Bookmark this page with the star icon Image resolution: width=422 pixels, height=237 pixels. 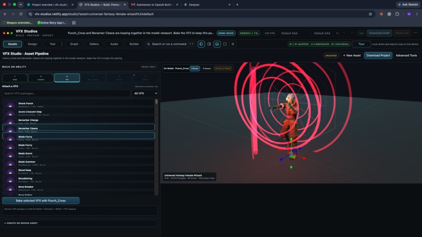tap(370, 14)
